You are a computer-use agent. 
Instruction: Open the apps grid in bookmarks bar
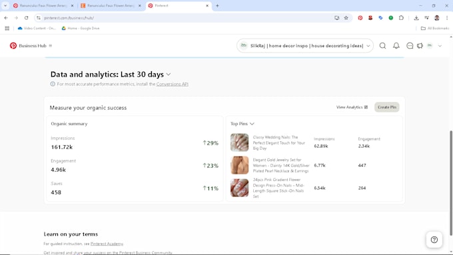coord(7,29)
